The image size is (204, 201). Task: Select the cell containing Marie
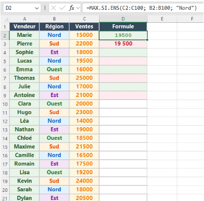click(24, 35)
